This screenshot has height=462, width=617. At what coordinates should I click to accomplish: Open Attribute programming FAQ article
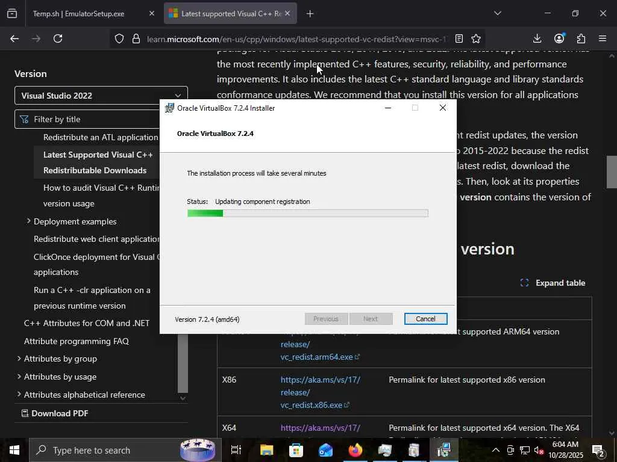tap(77, 341)
